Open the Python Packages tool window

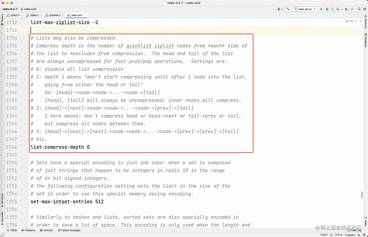(69, 230)
